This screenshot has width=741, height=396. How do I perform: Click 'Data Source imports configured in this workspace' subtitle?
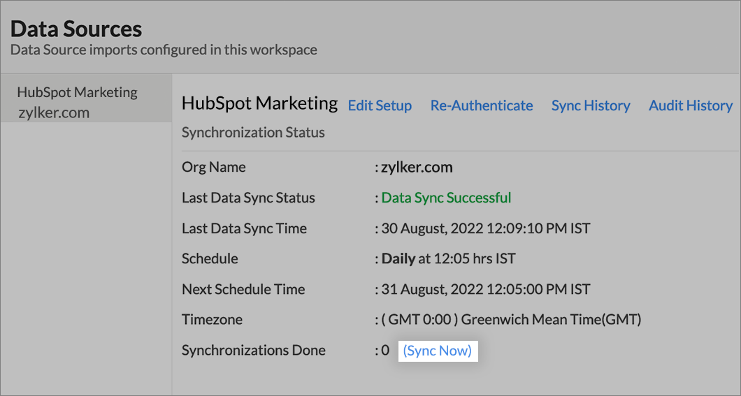point(164,50)
